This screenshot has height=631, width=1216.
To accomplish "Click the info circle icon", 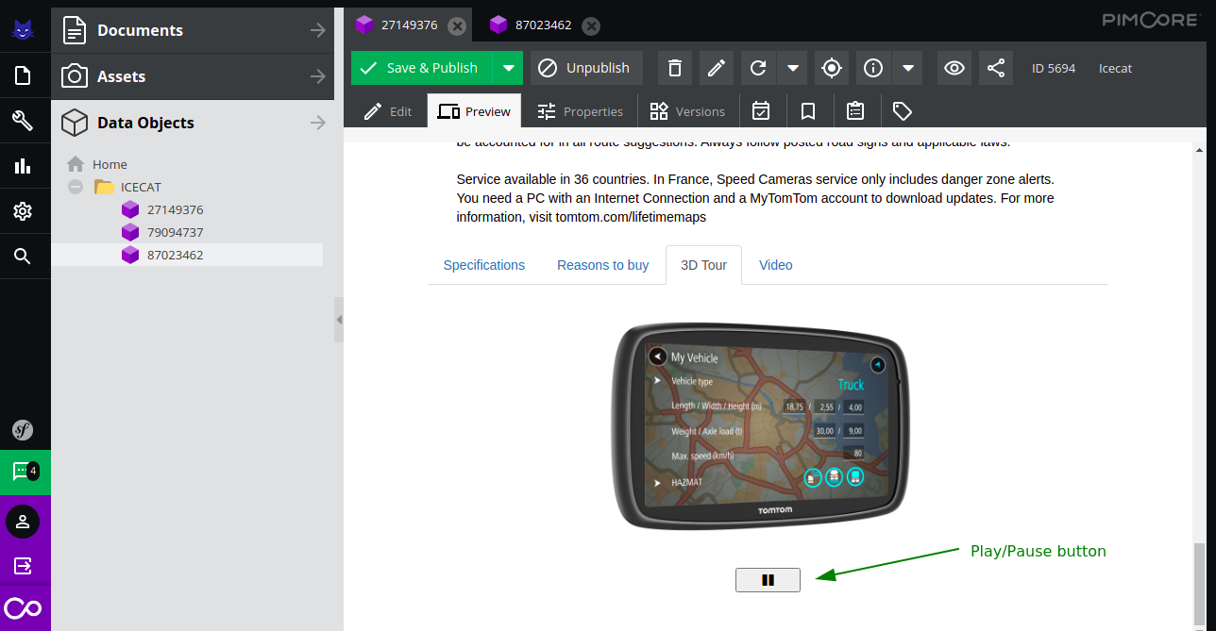I will click(x=873, y=68).
